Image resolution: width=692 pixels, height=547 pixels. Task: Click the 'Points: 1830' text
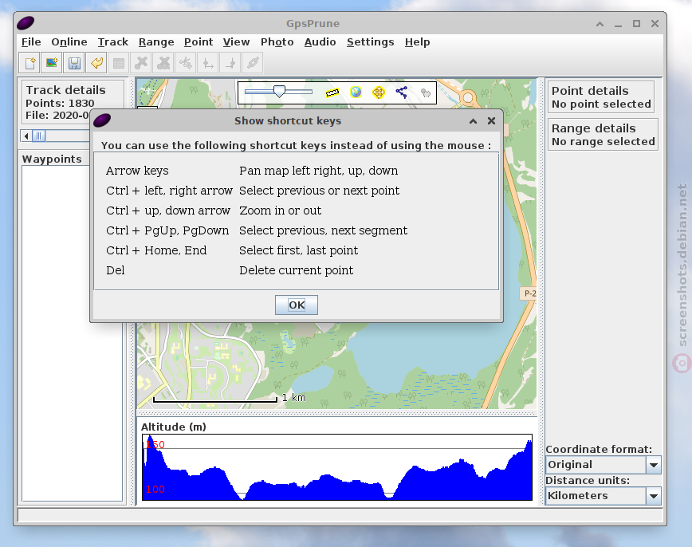[x=60, y=104]
